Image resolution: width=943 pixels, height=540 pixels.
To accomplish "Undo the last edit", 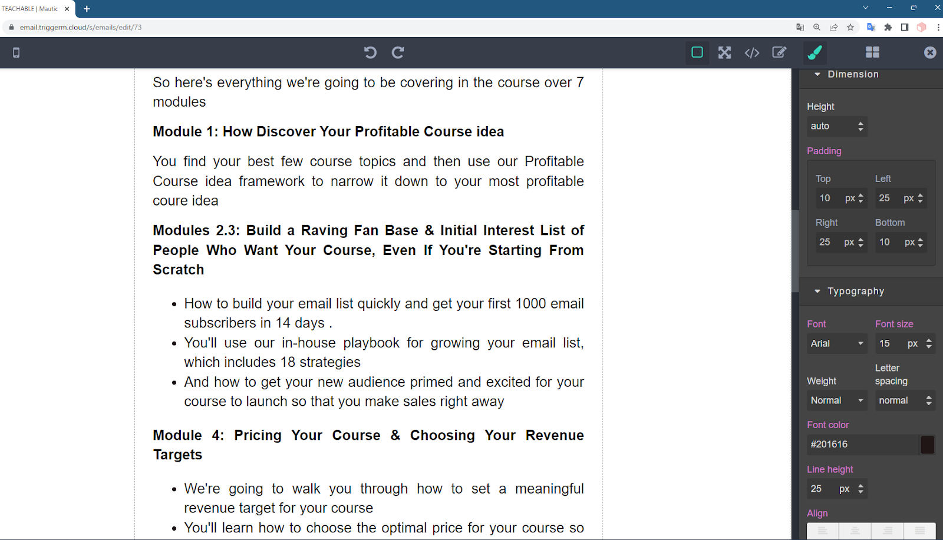I will [x=370, y=52].
